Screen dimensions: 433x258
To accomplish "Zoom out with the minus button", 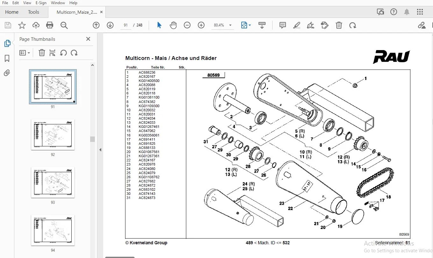I will pyautogui.click(x=187, y=25).
